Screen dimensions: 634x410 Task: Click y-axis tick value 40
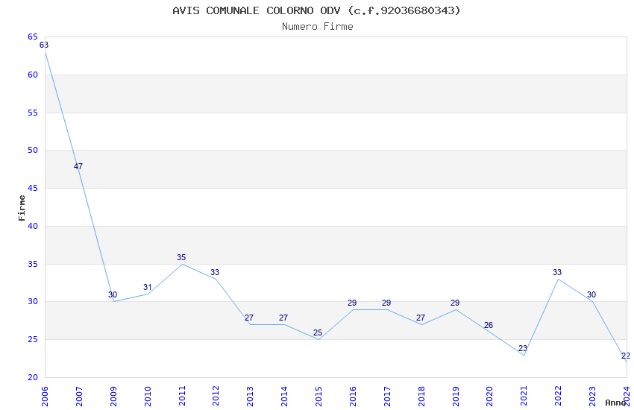[x=33, y=226]
